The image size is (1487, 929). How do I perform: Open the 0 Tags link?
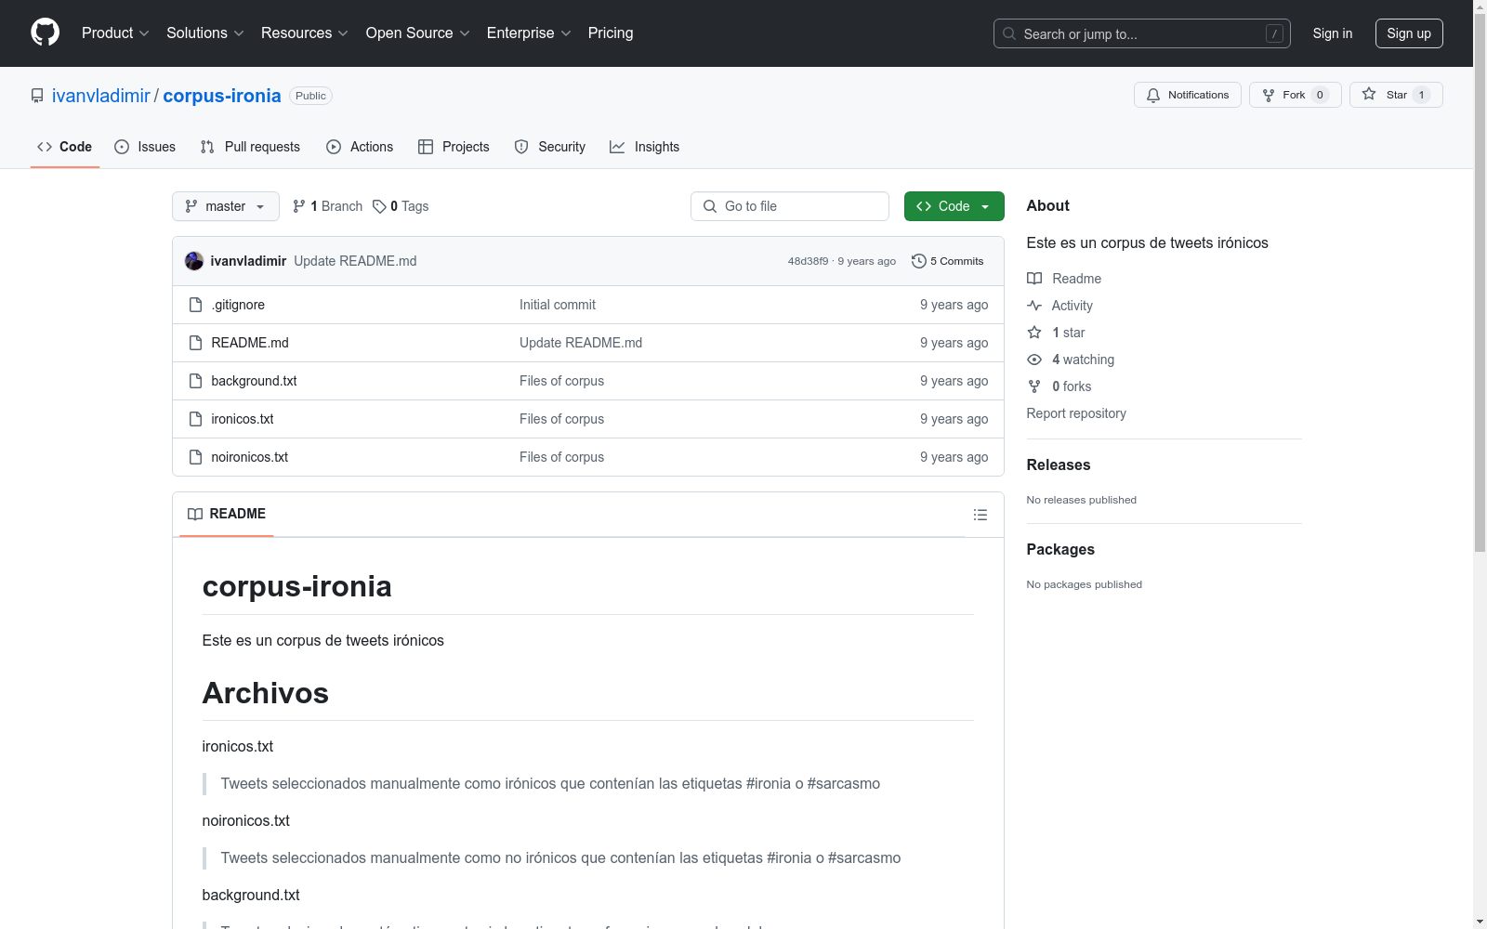(401, 206)
